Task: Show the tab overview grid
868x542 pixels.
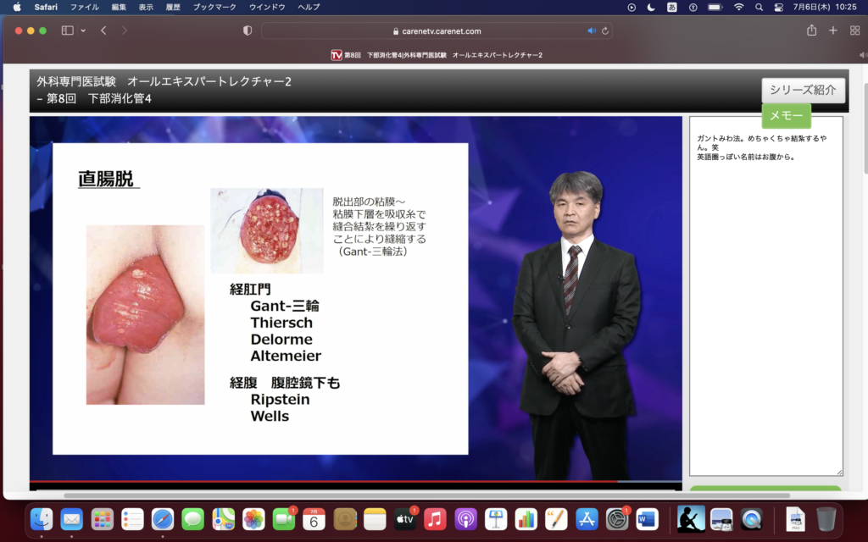Action: click(x=854, y=30)
